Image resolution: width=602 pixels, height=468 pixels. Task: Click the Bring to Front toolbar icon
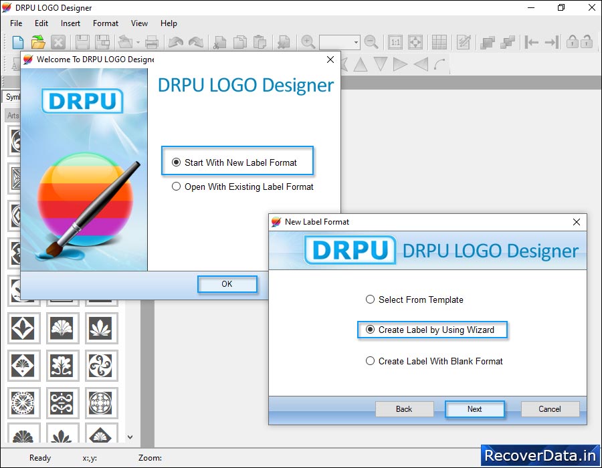coord(488,42)
